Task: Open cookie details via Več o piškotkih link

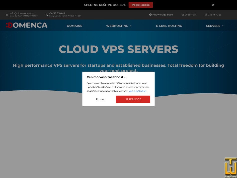Action: click(x=137, y=91)
